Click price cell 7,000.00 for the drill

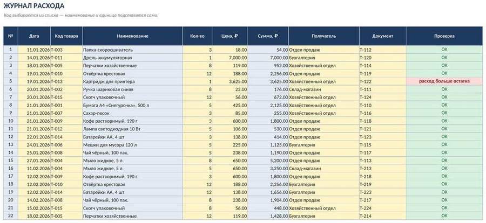point(230,58)
